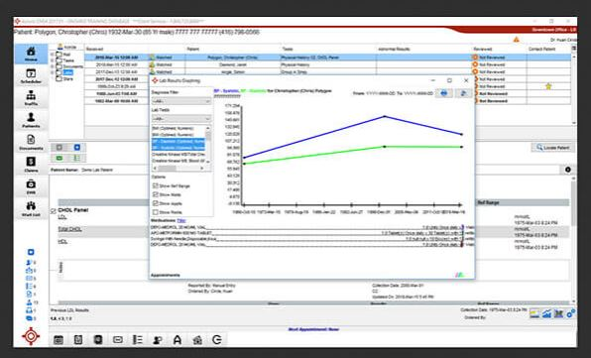Click the patient person icon in bottom toolbar
The width and height of the screenshot is (591, 358).
click(x=158, y=340)
